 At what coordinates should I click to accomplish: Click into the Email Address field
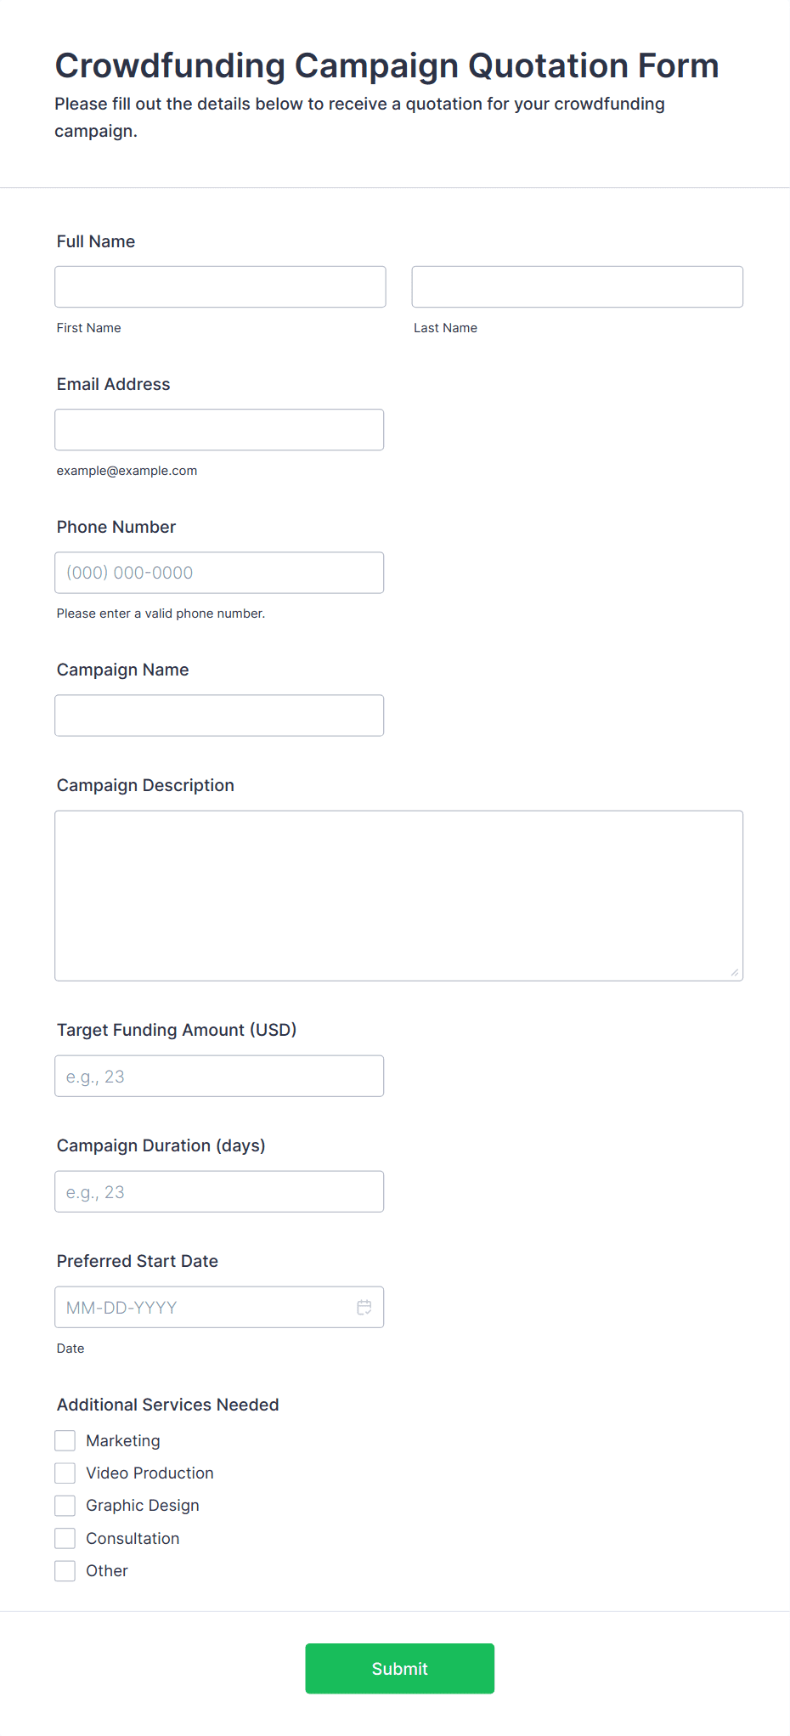point(219,430)
